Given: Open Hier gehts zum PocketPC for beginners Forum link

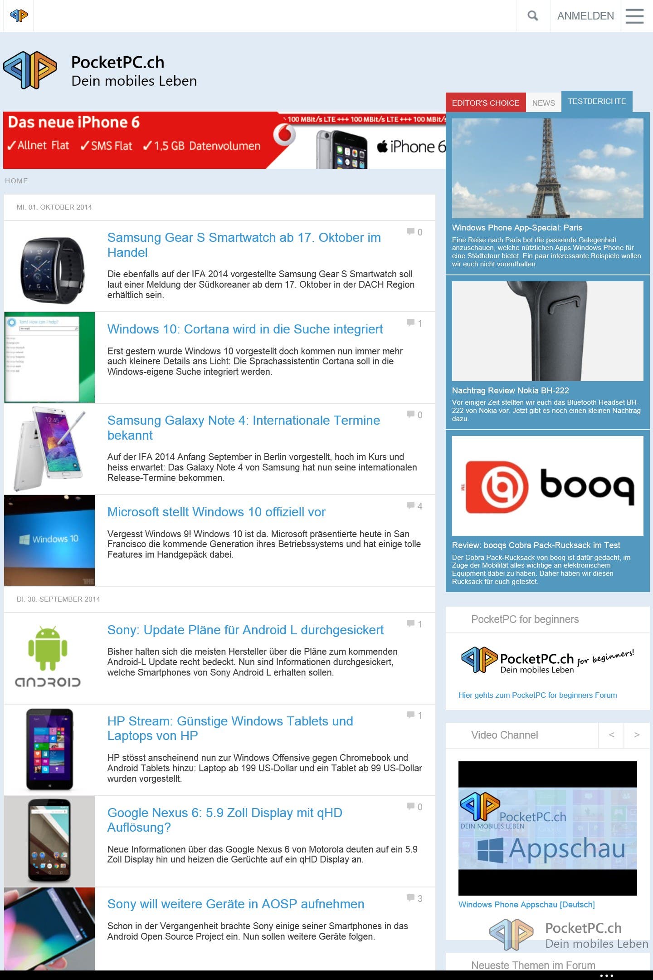Looking at the screenshot, I should point(537,695).
